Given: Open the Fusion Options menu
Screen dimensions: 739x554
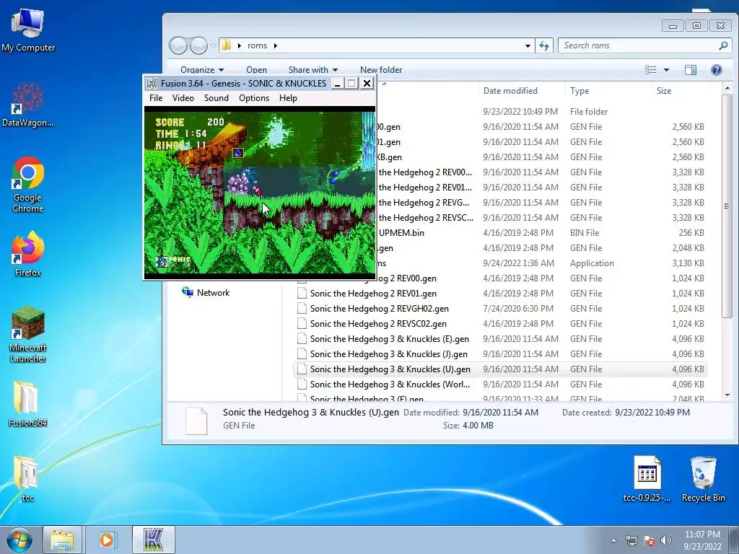Looking at the screenshot, I should click(254, 98).
